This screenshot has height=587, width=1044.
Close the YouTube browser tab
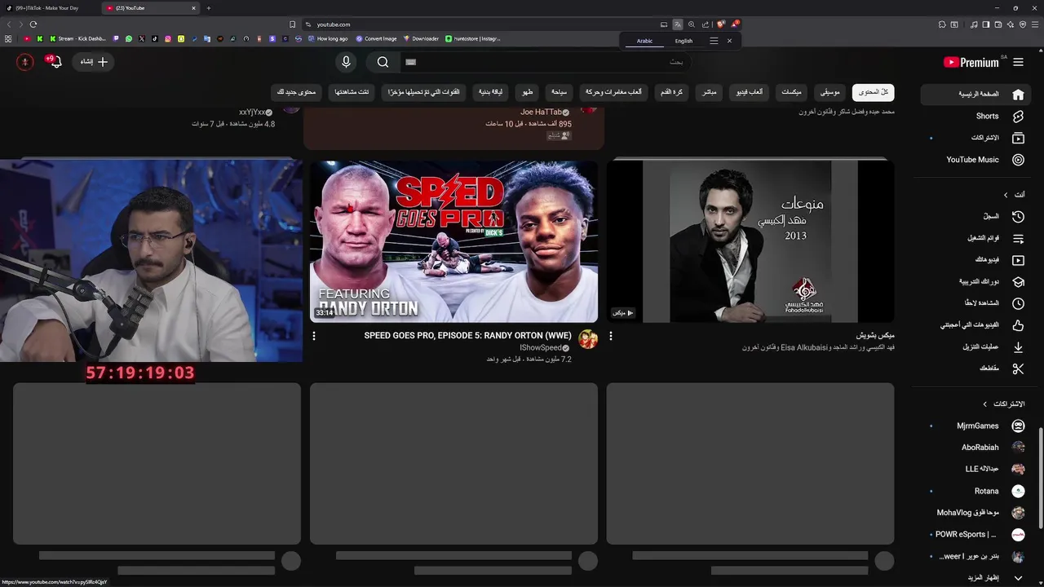[x=193, y=8]
